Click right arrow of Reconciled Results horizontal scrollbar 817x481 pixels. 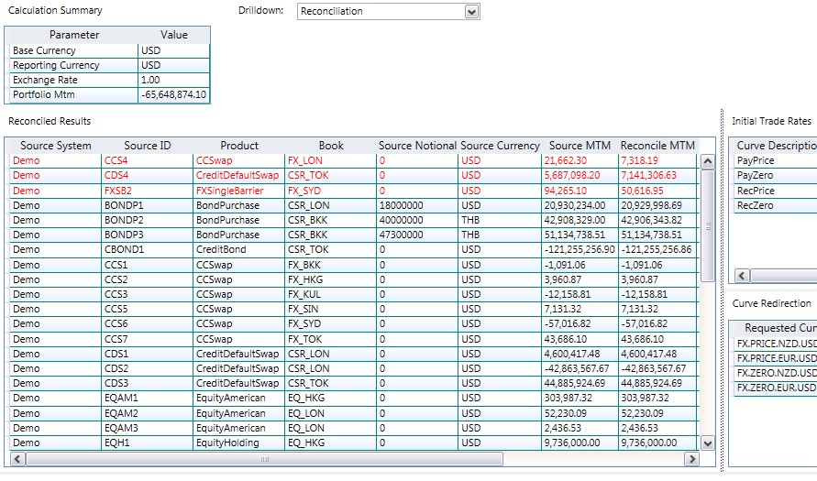pyautogui.click(x=691, y=459)
